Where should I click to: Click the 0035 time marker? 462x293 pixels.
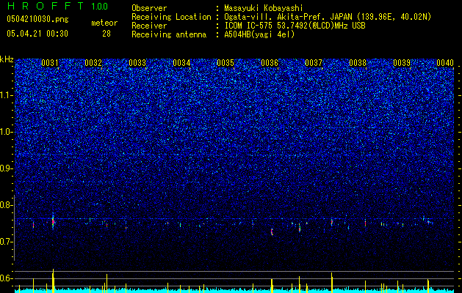click(225, 63)
